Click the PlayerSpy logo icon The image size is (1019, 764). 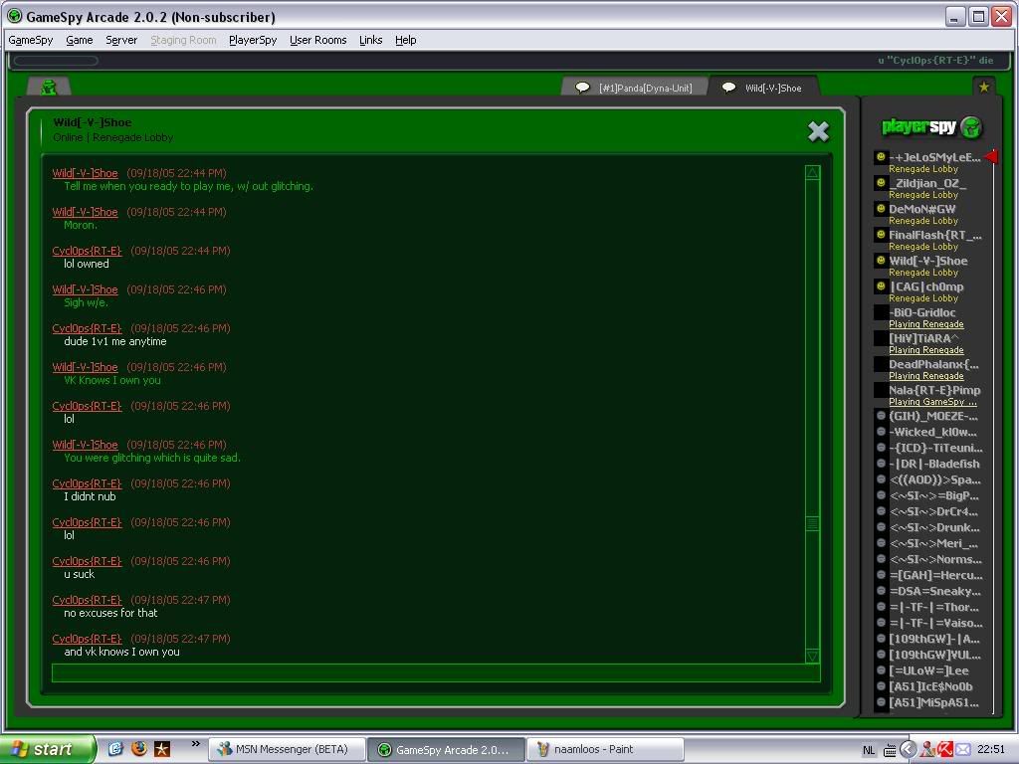[x=971, y=127]
